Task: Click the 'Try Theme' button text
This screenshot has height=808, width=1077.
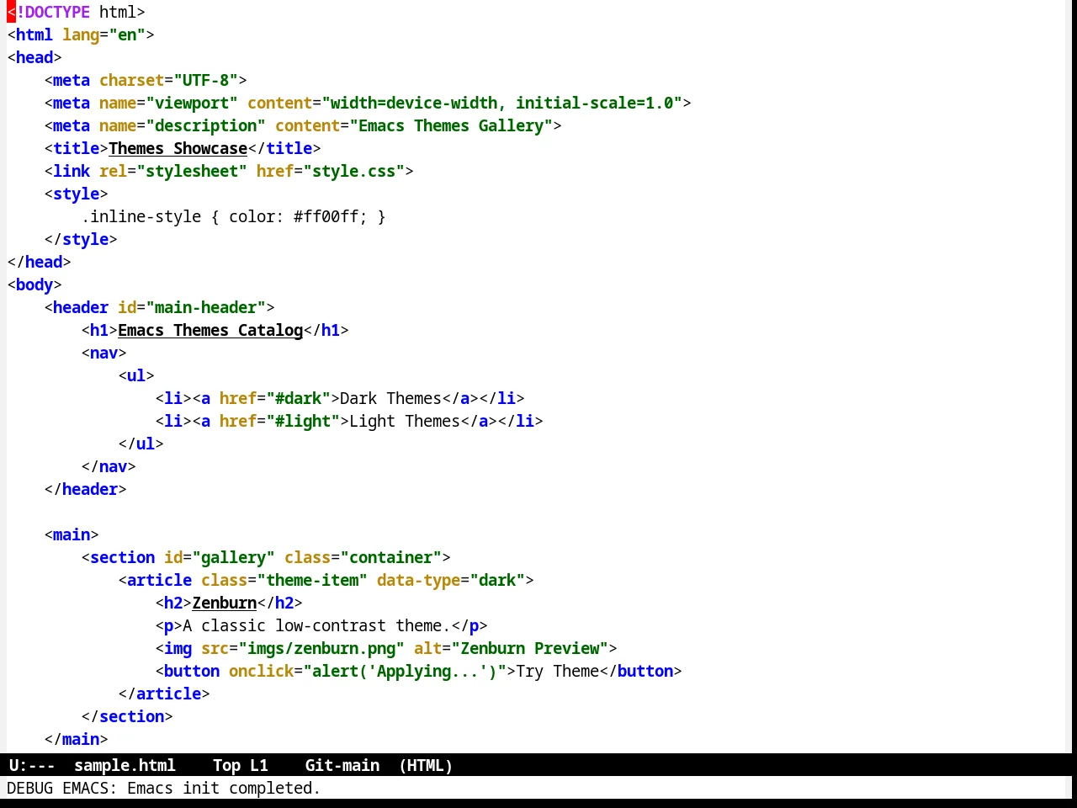Action: (x=557, y=671)
